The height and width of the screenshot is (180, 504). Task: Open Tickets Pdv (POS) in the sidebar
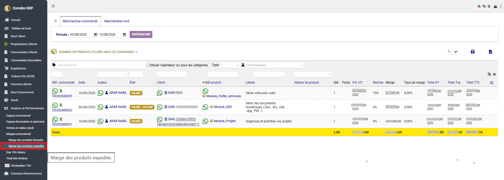(x=23, y=76)
